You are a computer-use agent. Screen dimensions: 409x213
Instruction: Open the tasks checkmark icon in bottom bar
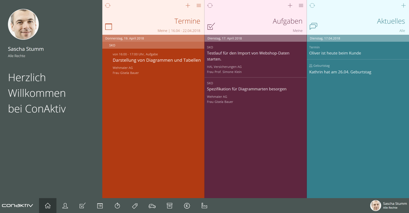(82, 206)
